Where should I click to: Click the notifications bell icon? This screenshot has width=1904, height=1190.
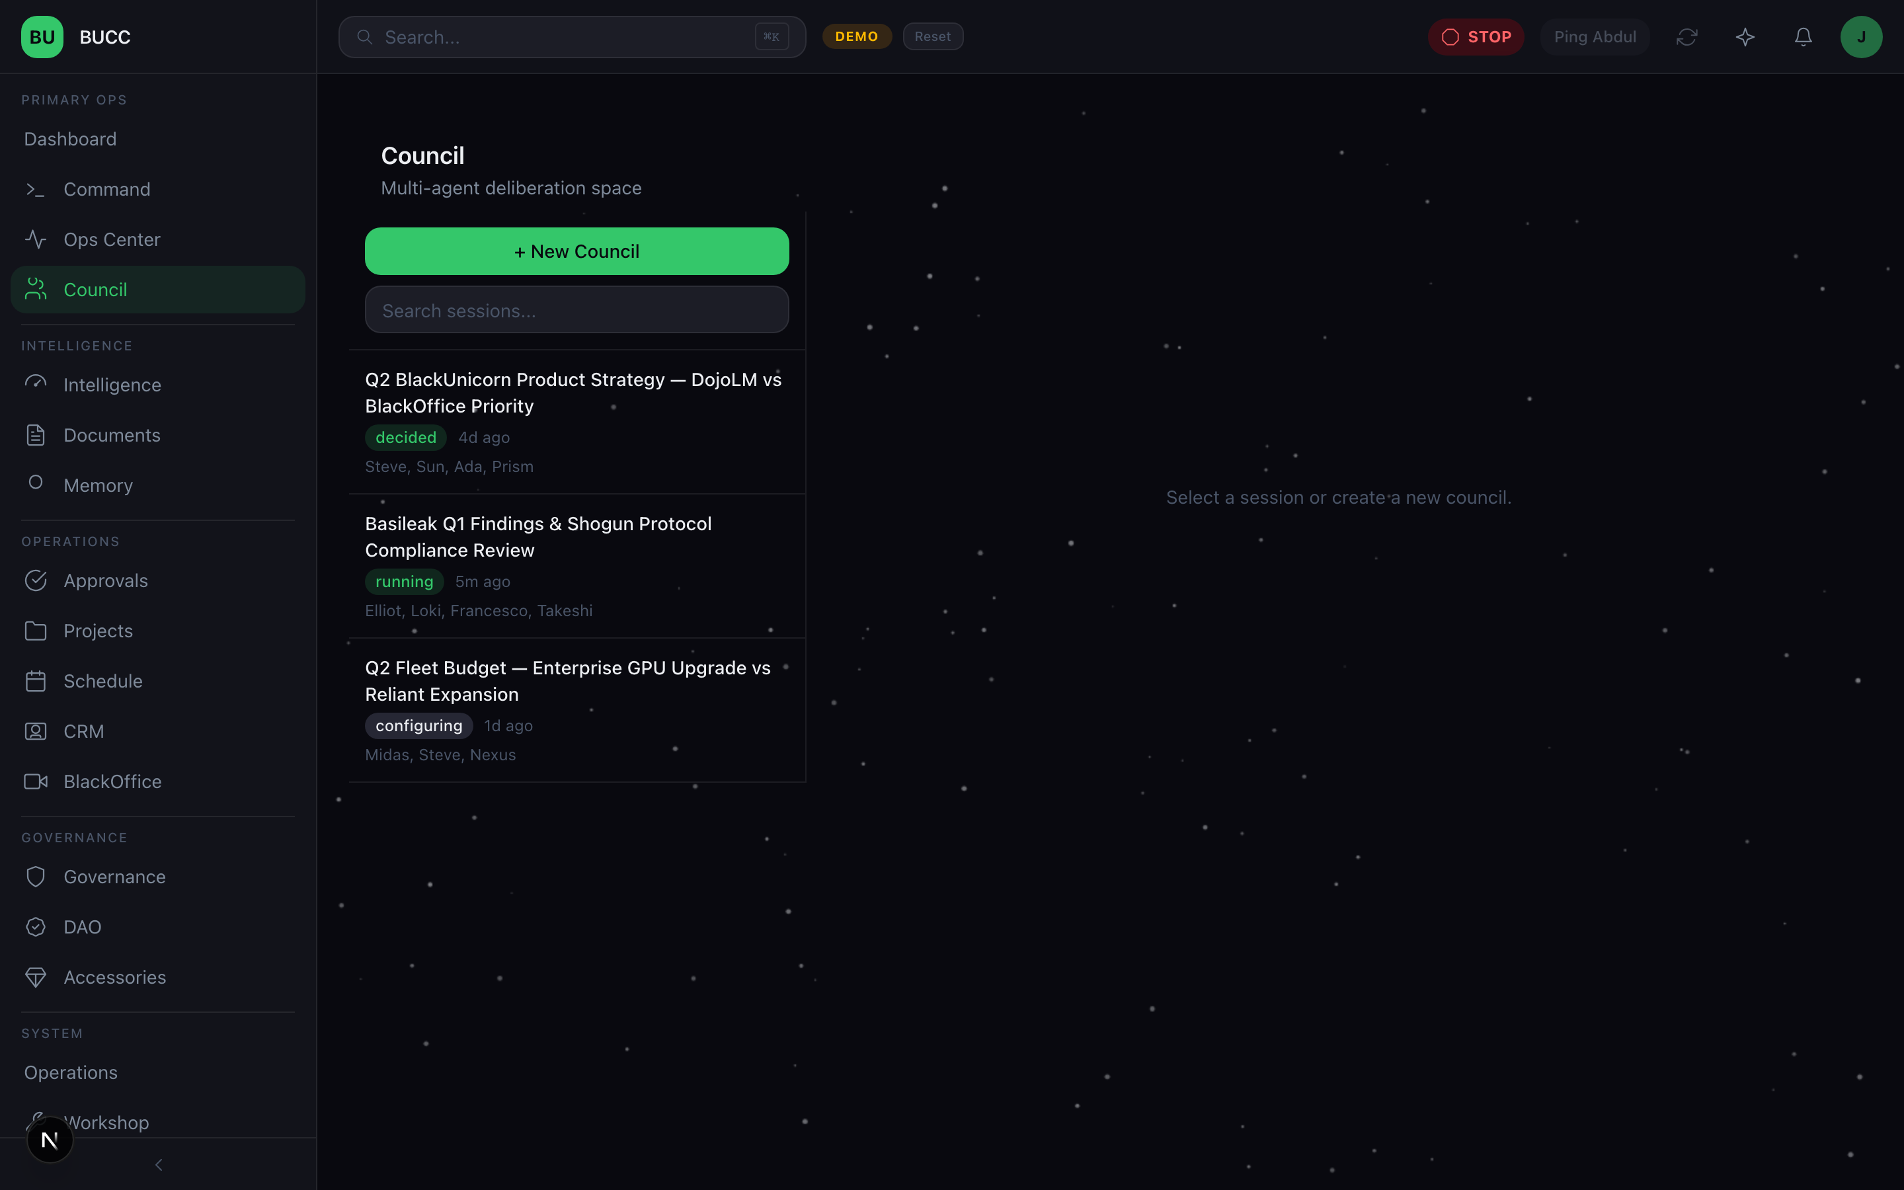pyautogui.click(x=1802, y=37)
